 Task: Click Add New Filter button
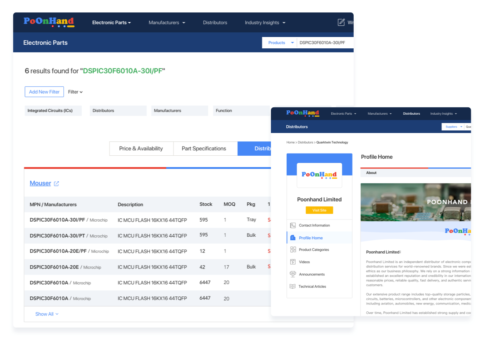pos(44,92)
